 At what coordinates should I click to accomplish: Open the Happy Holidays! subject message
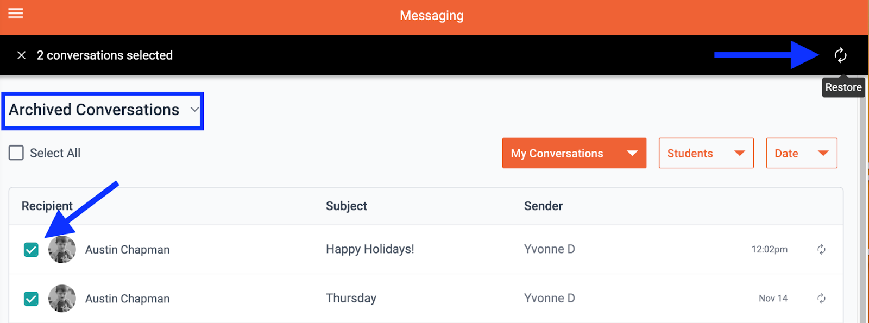tap(370, 249)
